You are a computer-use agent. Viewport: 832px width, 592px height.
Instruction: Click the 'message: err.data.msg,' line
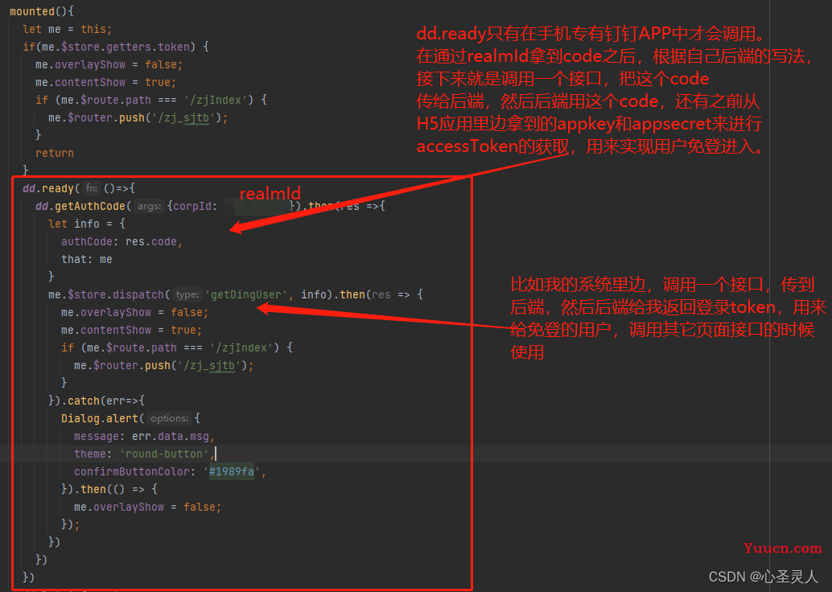pos(144,436)
